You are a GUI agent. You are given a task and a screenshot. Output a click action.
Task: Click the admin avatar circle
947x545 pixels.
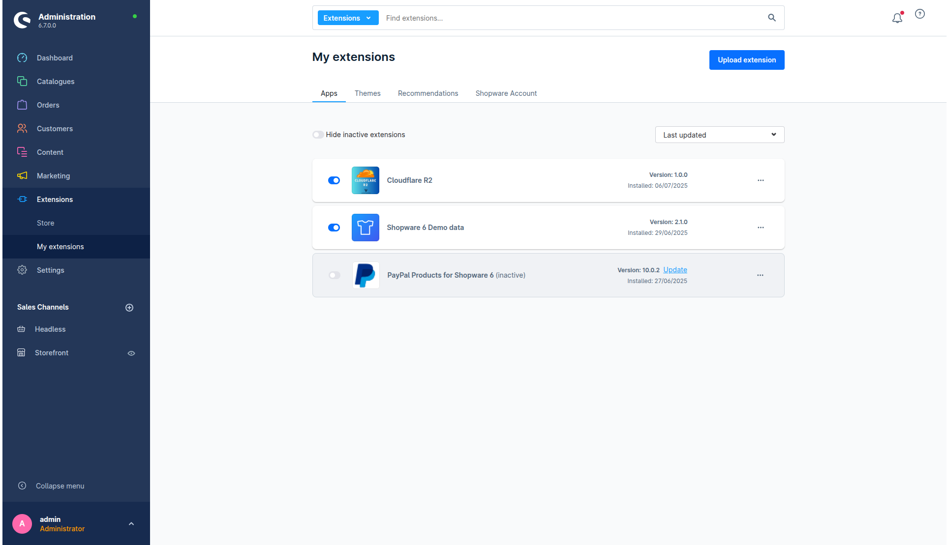[x=22, y=524]
